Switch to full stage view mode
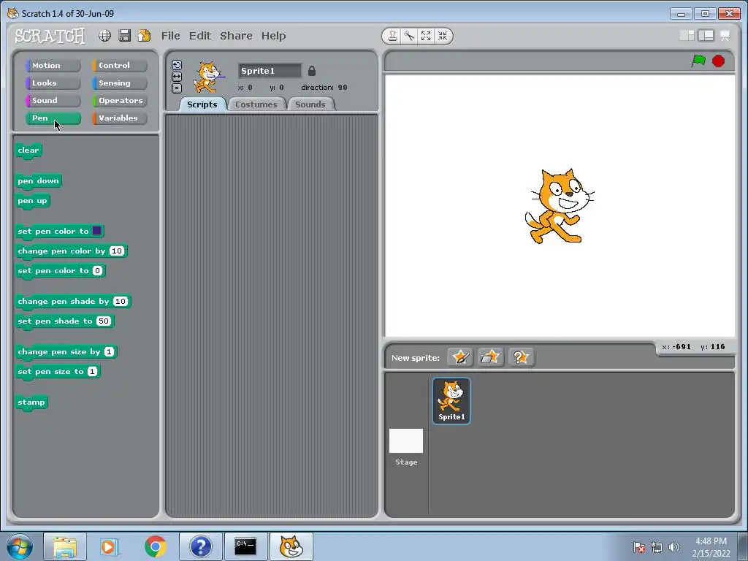 coord(706,35)
